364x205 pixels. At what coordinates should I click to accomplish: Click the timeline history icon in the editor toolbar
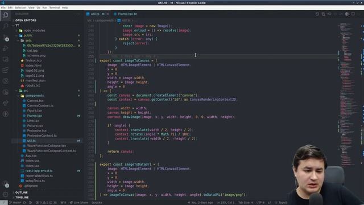coord(317,14)
